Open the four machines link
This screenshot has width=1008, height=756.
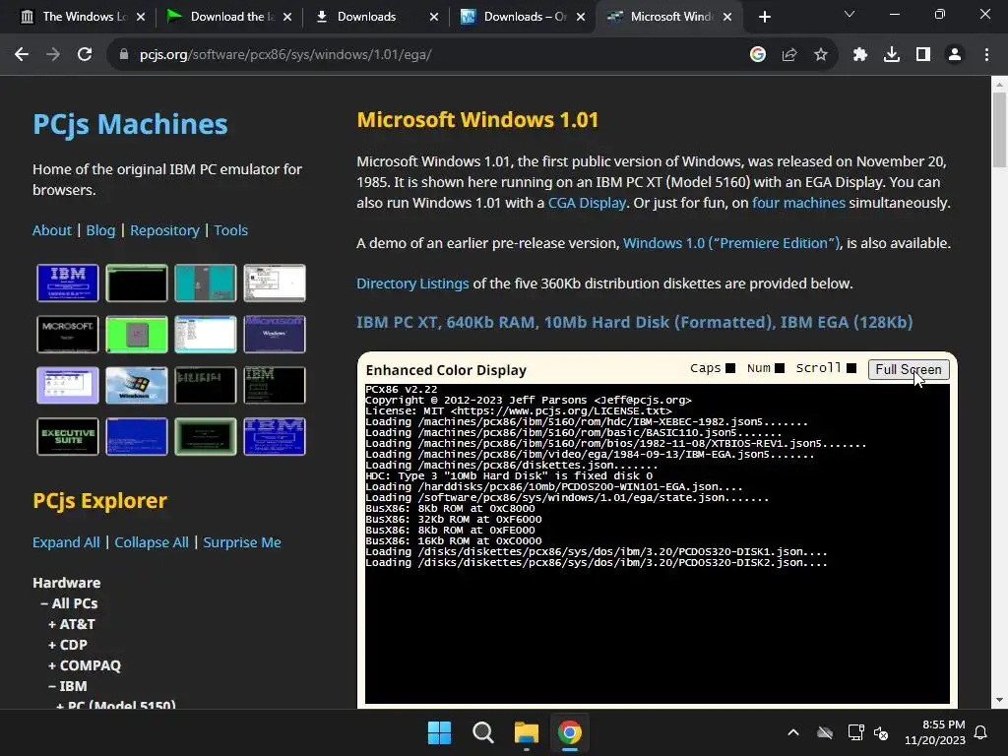tap(798, 203)
